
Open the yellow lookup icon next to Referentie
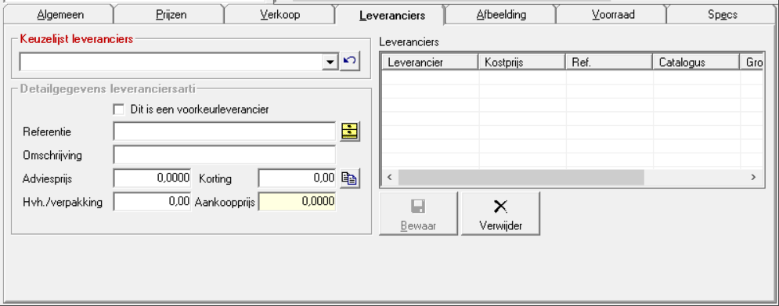350,131
